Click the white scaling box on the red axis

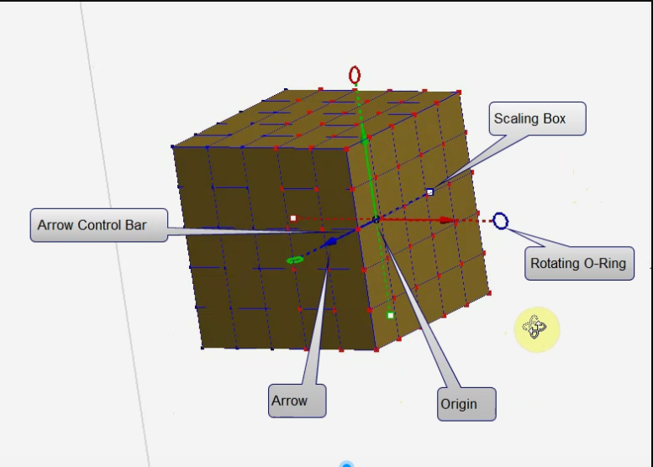[293, 218]
